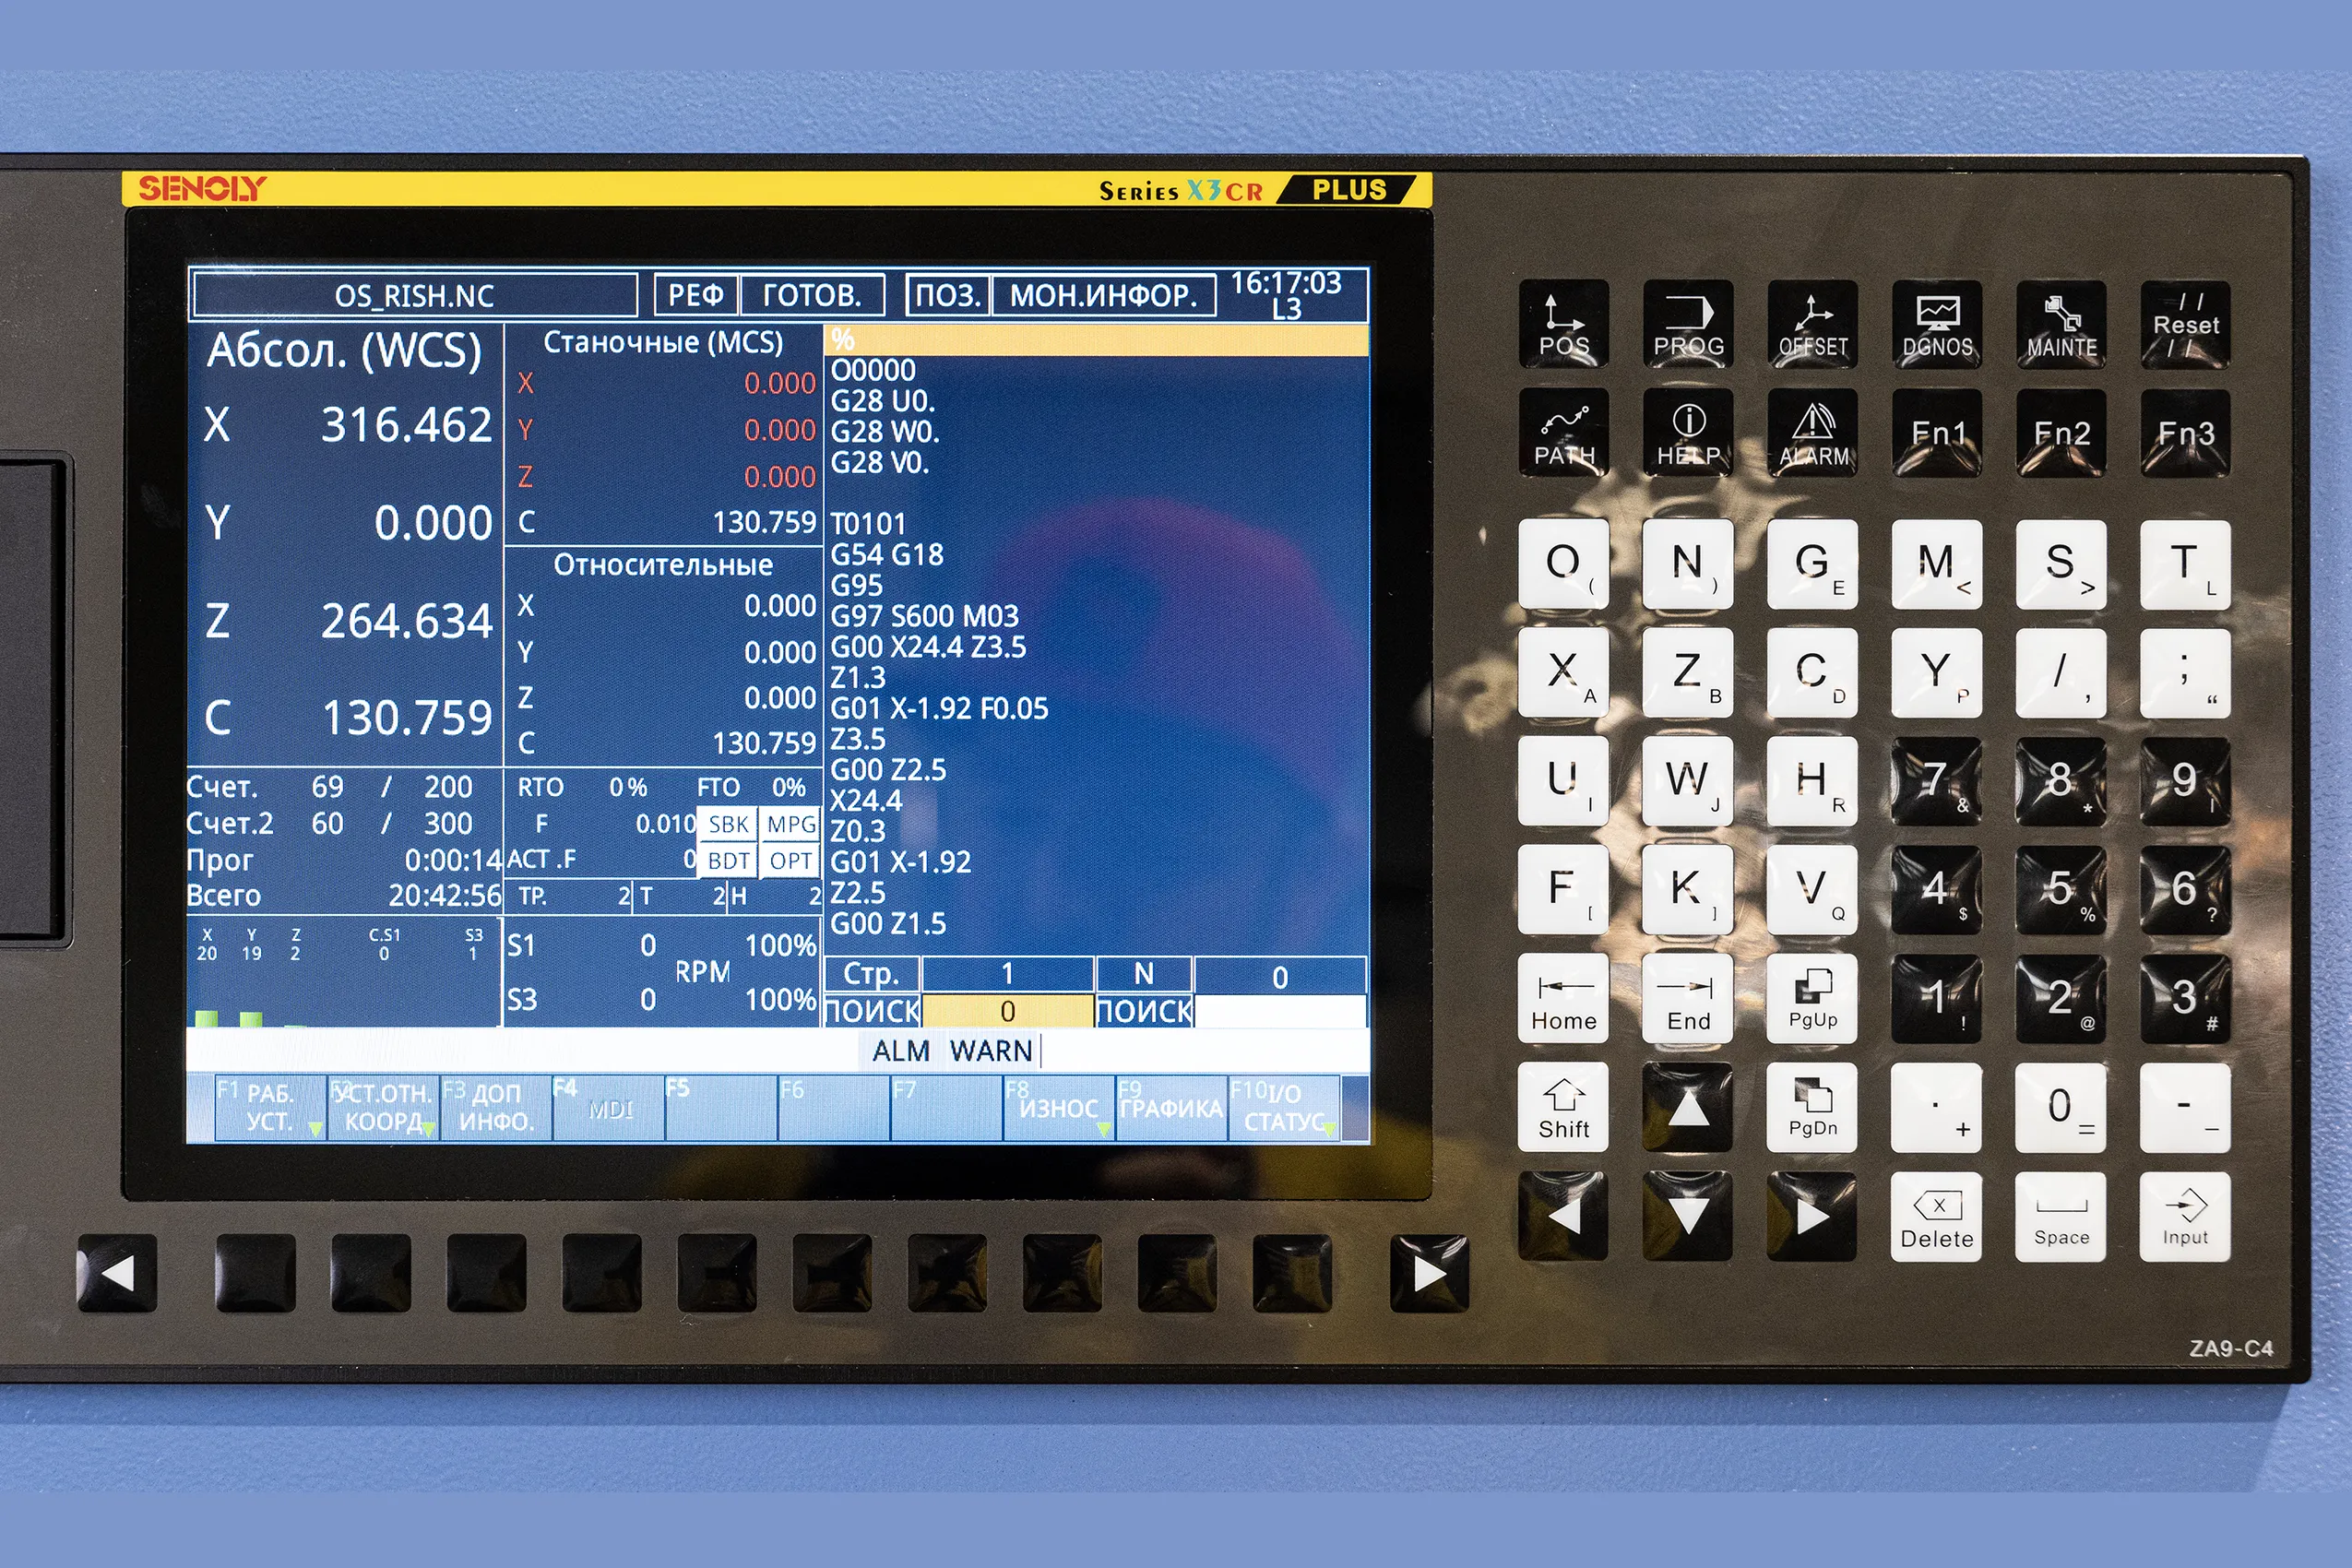Tap the Delete key

point(1937,1216)
